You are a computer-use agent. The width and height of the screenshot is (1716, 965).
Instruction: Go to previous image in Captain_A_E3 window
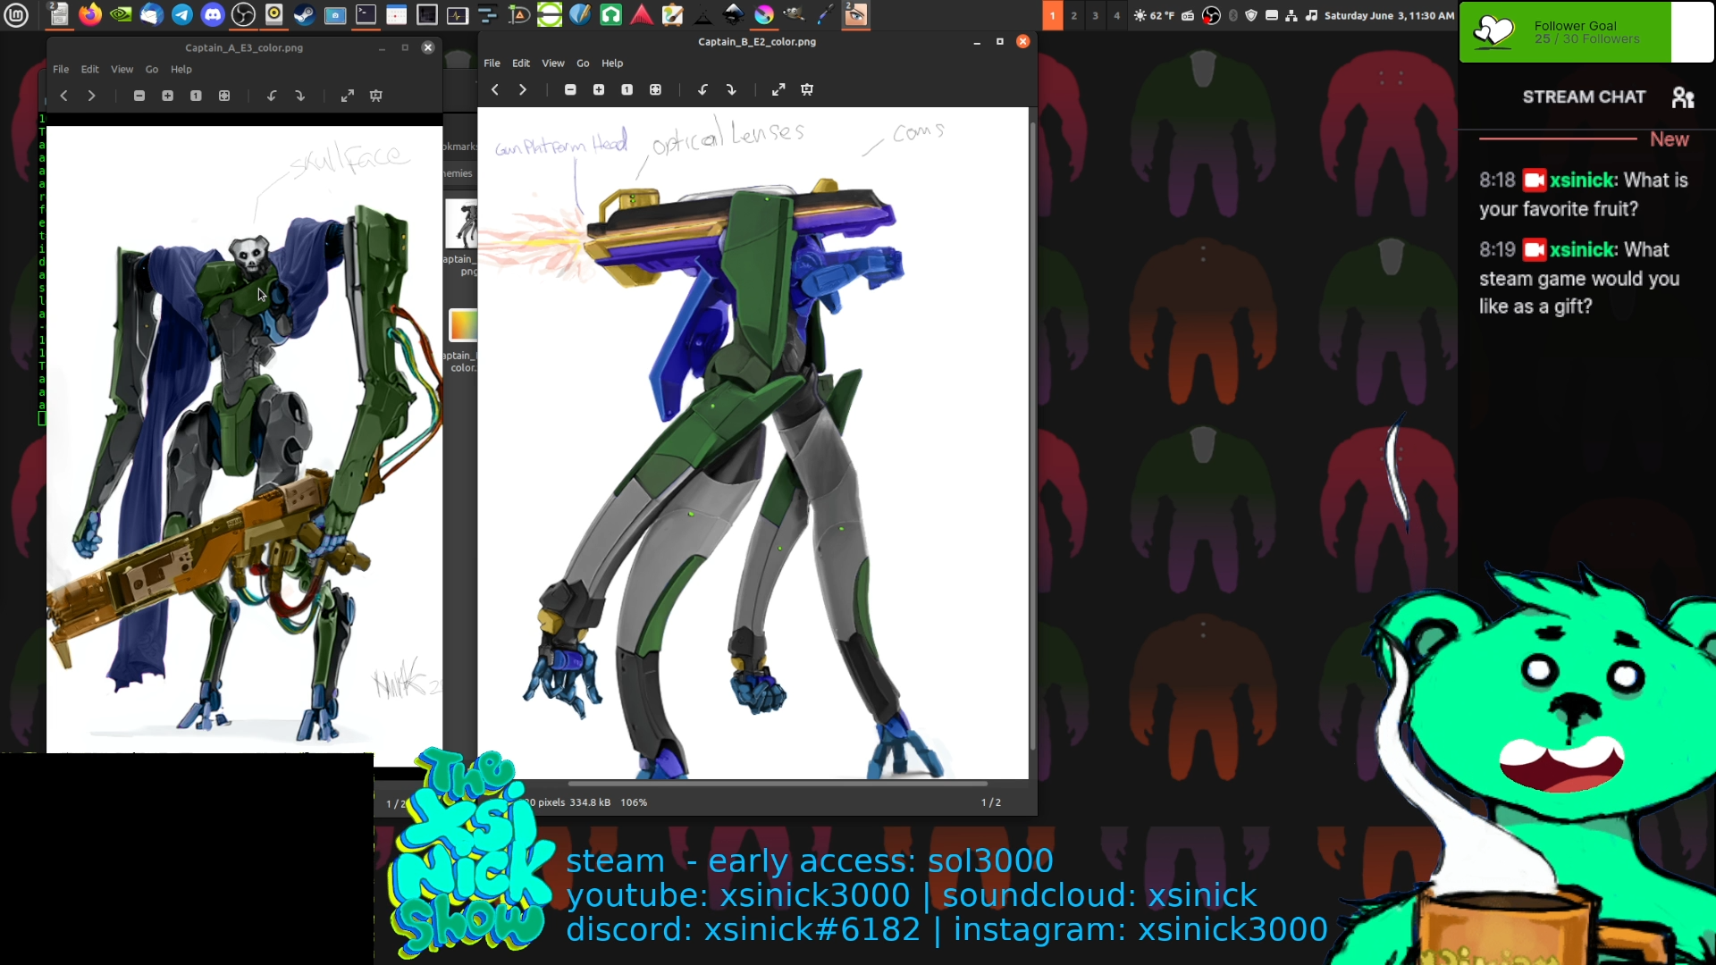pyautogui.click(x=63, y=96)
